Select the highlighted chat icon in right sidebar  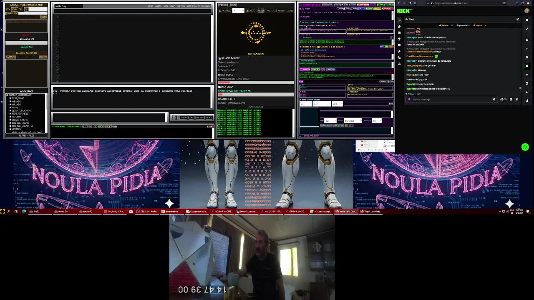click(x=527, y=66)
